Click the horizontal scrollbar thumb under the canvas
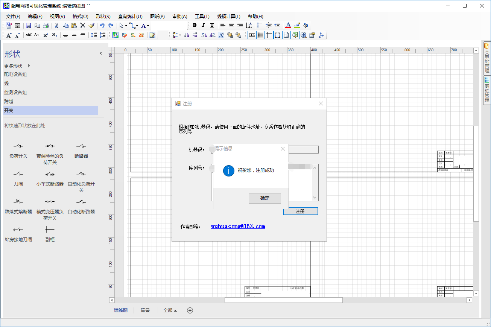The width and height of the screenshot is (491, 327). click(x=284, y=300)
